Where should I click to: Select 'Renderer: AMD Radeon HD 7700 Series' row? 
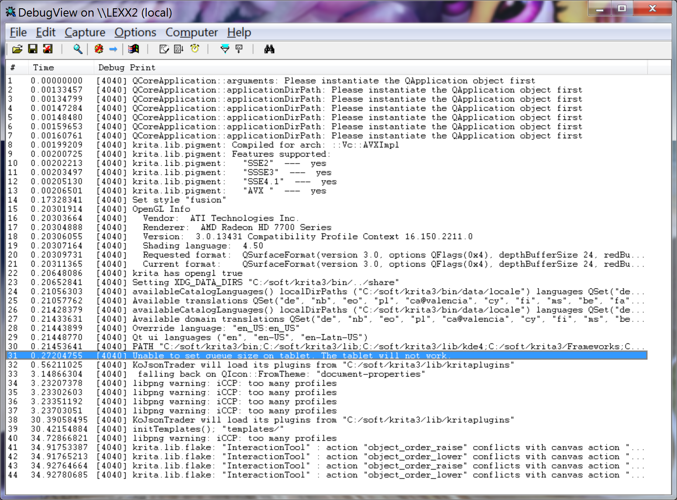pos(326,227)
